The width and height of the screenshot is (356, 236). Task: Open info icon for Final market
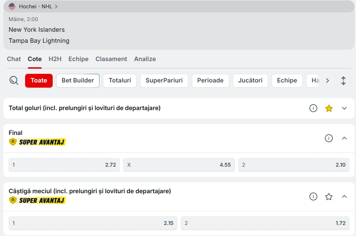coord(329,138)
